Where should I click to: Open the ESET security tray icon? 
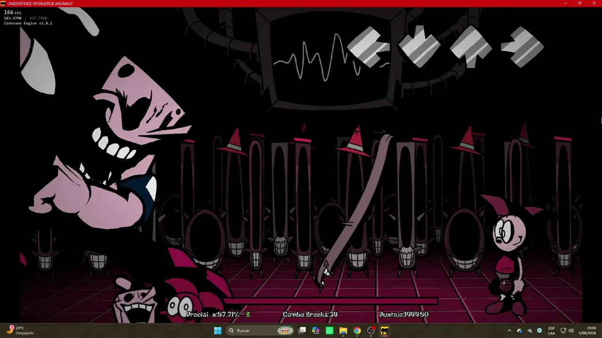coord(539,330)
